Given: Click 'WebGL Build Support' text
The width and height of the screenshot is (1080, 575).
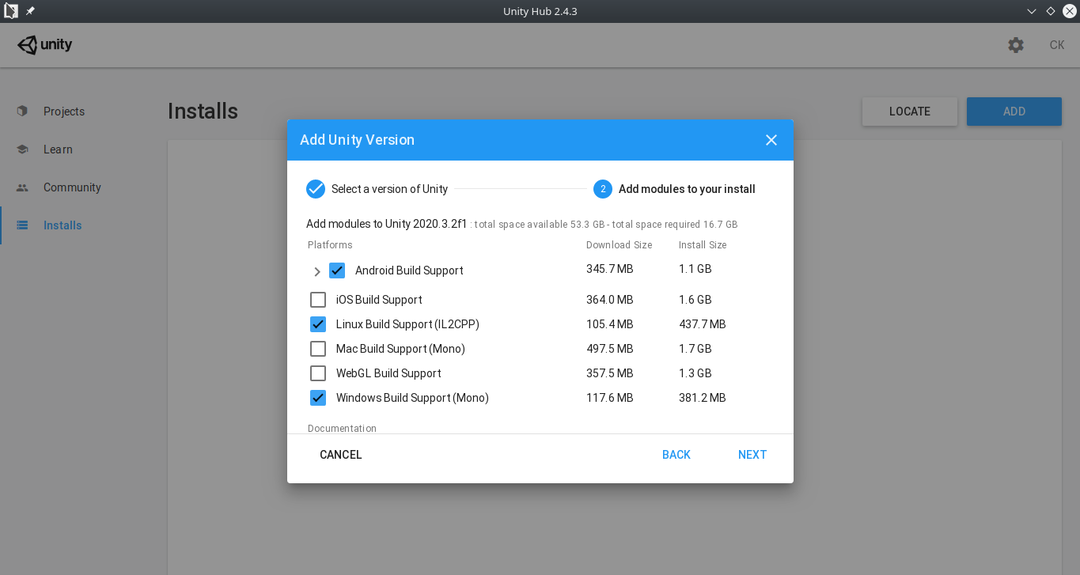Looking at the screenshot, I should click(x=388, y=373).
